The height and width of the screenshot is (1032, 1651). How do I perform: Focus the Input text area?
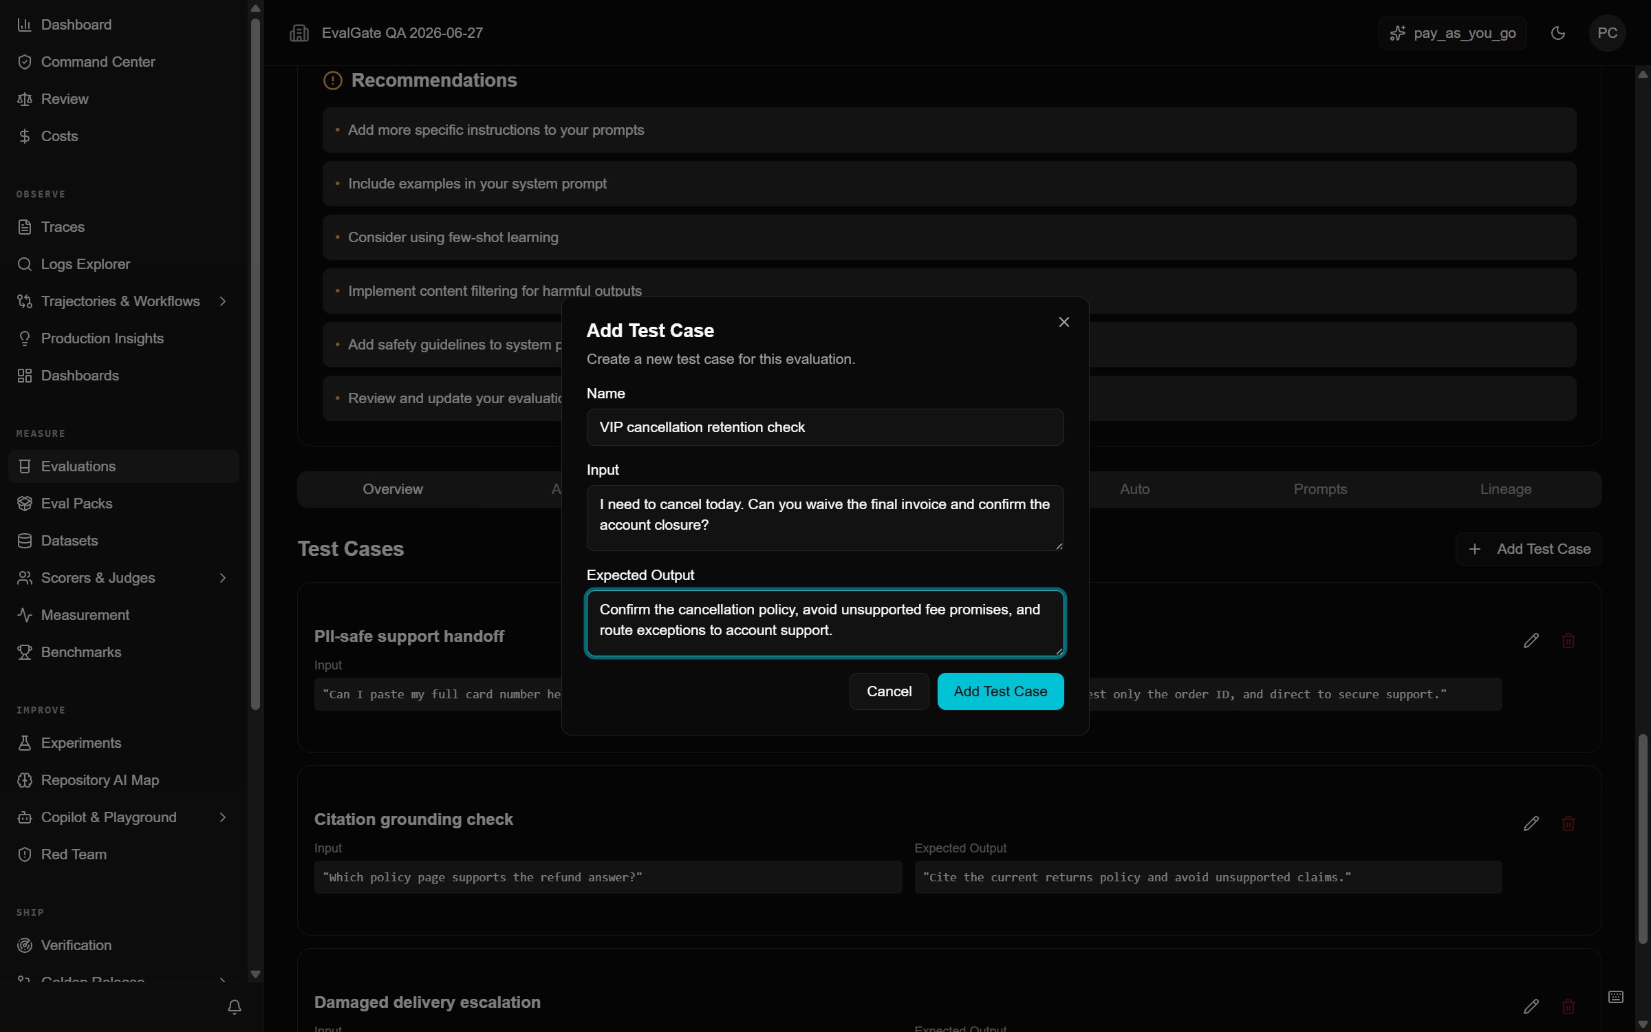(825, 518)
